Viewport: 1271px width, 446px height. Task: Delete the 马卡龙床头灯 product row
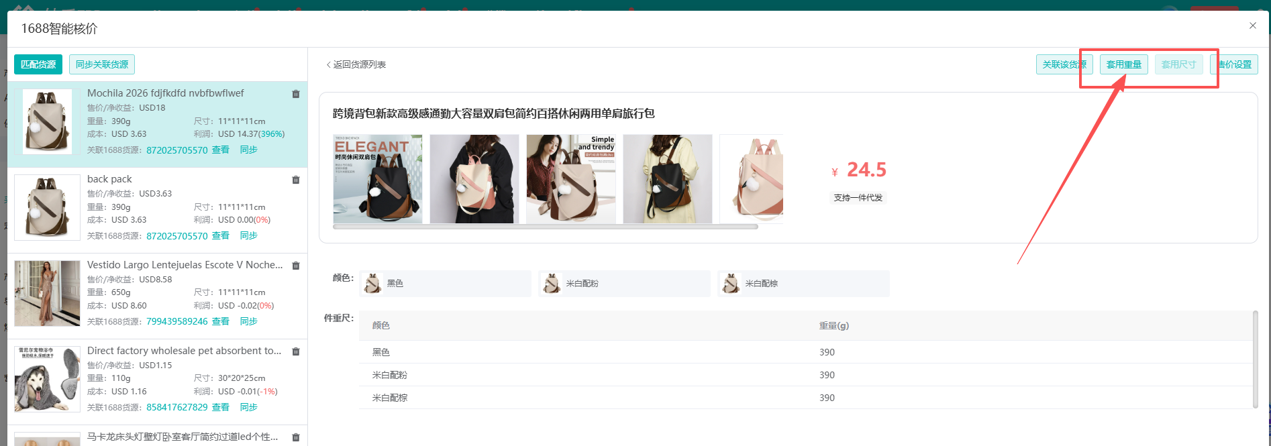tap(296, 437)
